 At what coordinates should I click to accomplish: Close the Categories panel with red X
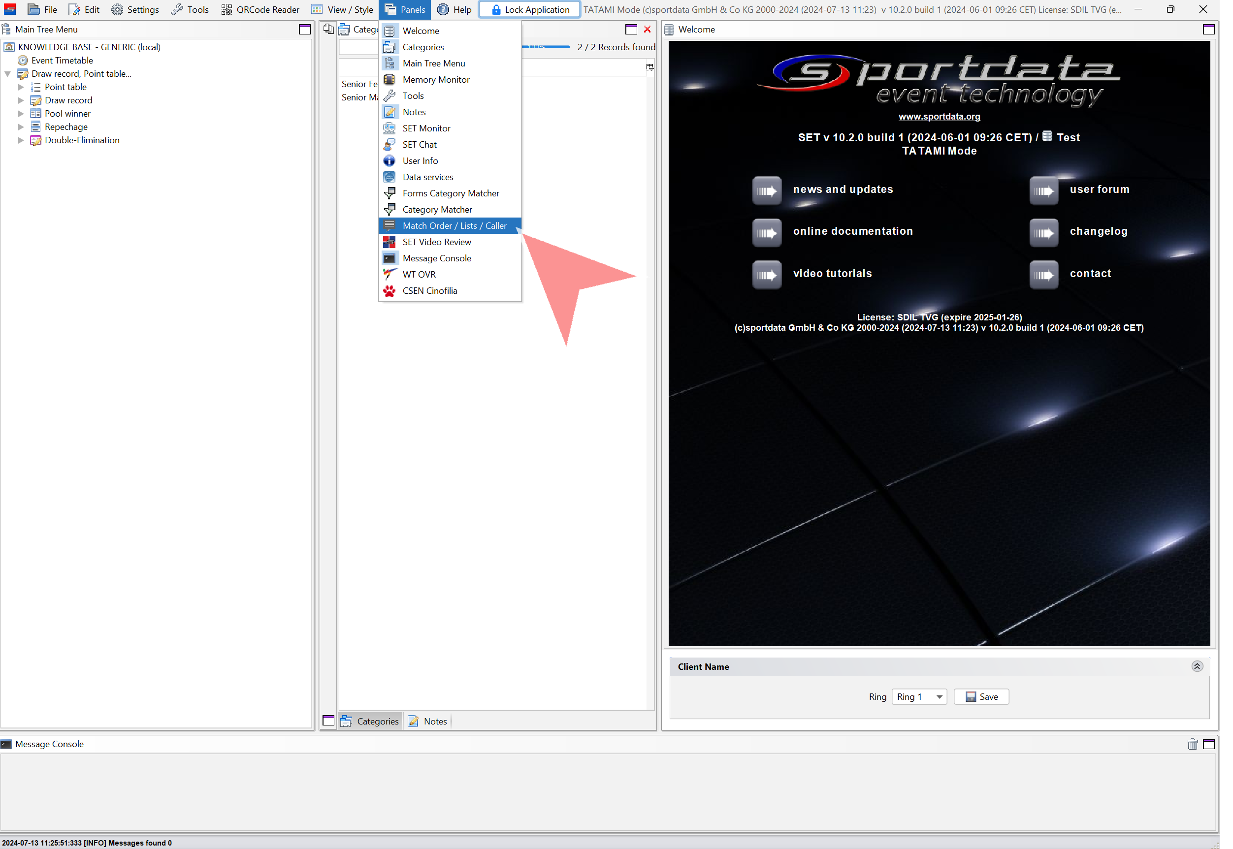point(647,29)
